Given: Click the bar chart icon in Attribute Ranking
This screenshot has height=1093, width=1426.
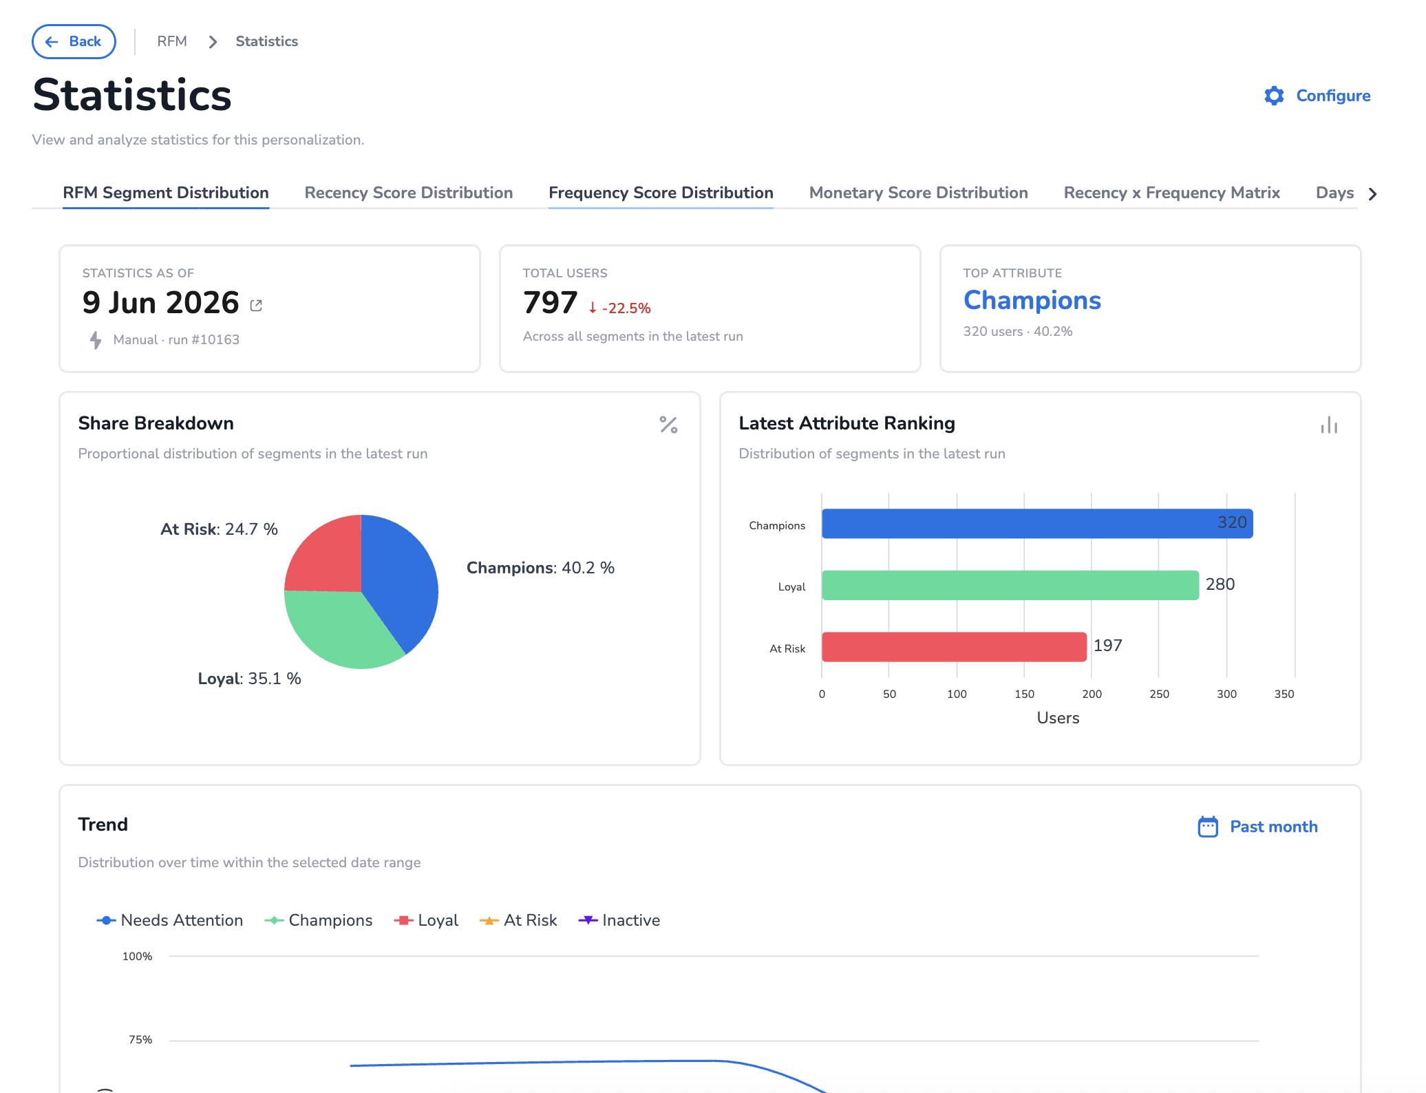Looking at the screenshot, I should 1329,425.
